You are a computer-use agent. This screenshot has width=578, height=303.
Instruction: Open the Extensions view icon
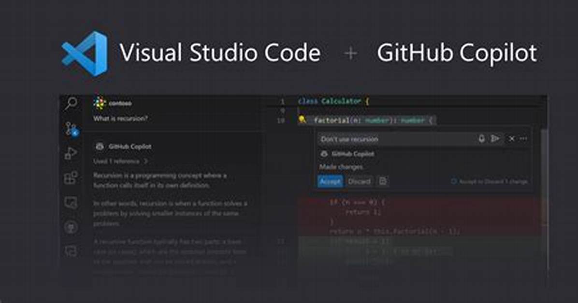(x=71, y=178)
